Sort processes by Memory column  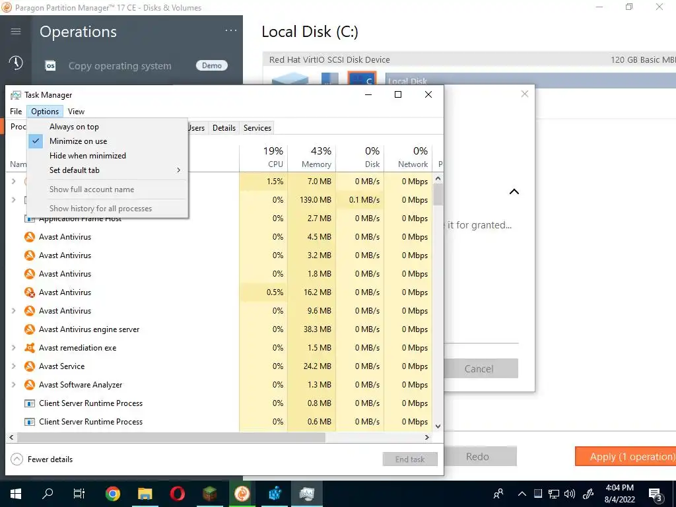coord(312,157)
